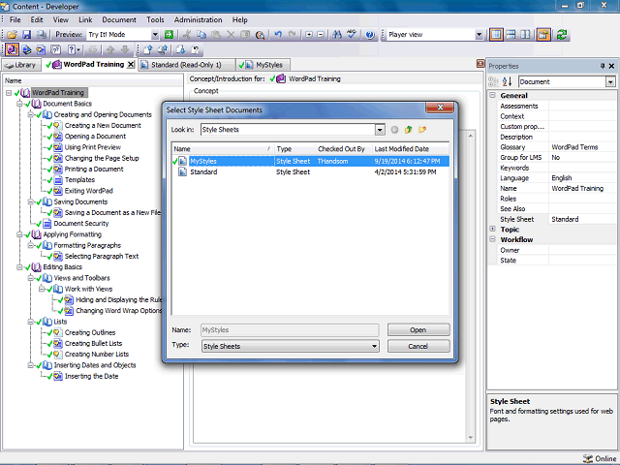Toggle the single-pane layout view button
This screenshot has width=620, height=465.
pyautogui.click(x=496, y=35)
